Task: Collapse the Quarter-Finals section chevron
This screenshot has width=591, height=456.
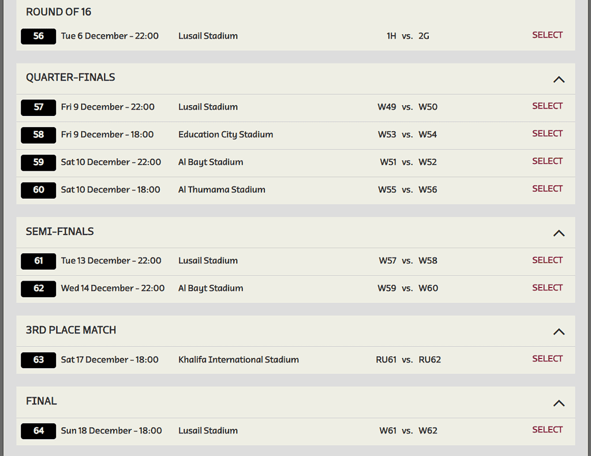Action: [559, 80]
